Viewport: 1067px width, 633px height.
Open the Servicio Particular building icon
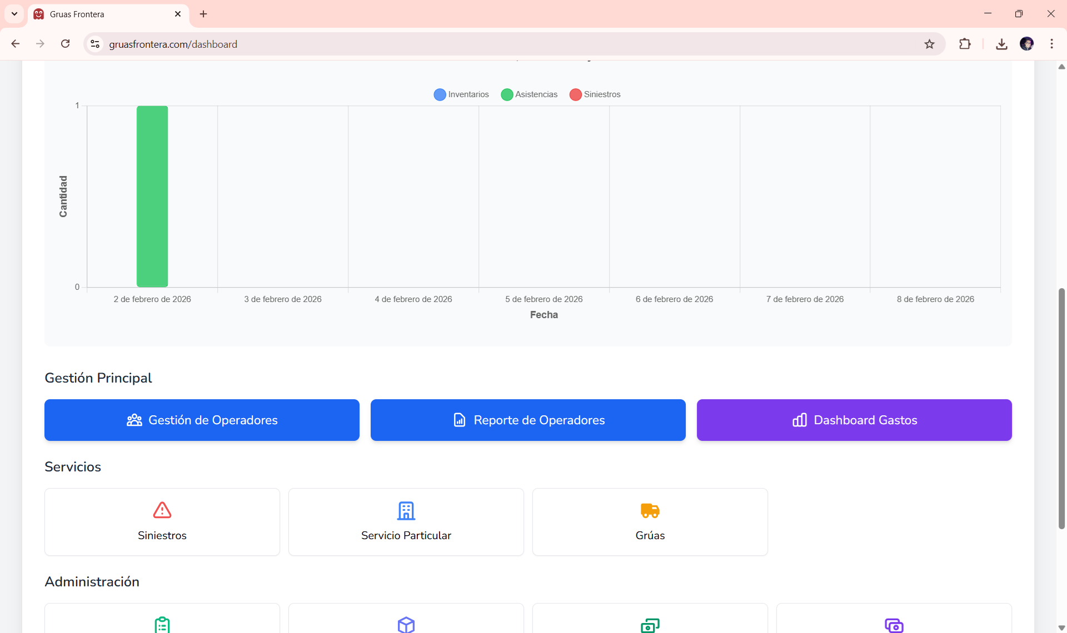406,510
